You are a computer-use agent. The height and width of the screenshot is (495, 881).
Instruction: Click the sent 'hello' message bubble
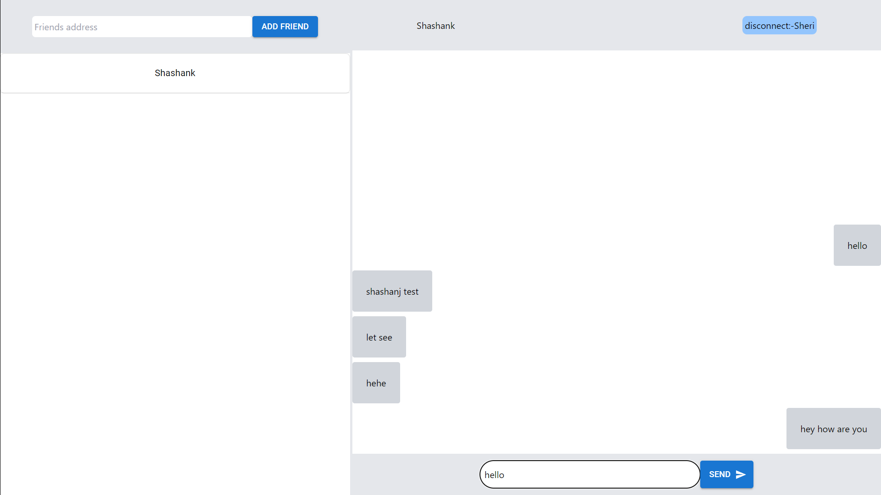857,246
